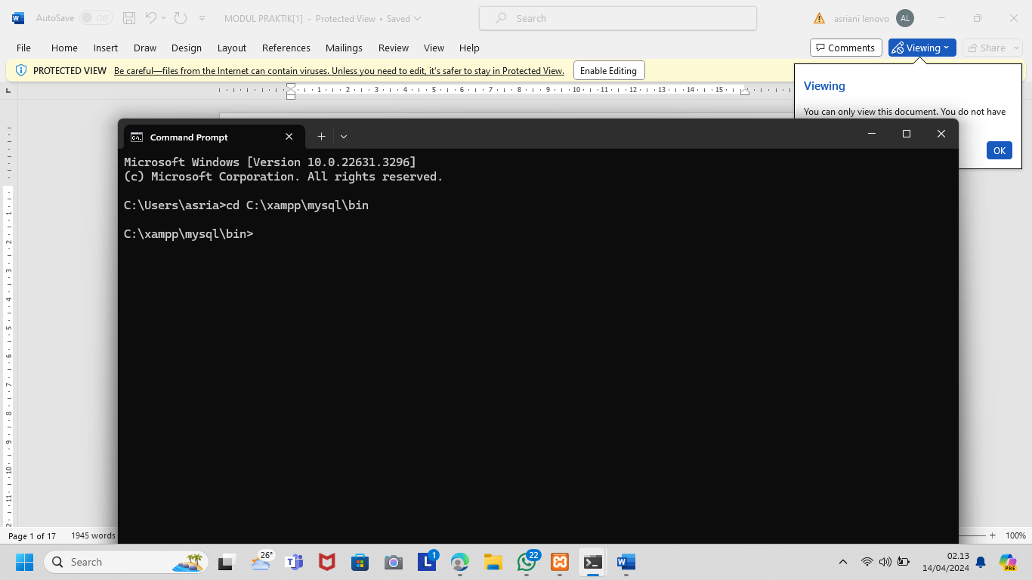Open WhatsApp with 22 notifications

click(527, 562)
